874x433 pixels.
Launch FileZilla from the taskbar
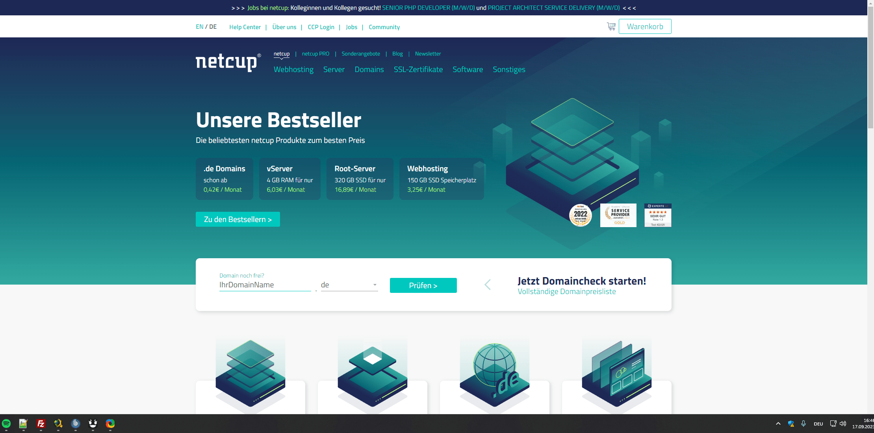[41, 424]
